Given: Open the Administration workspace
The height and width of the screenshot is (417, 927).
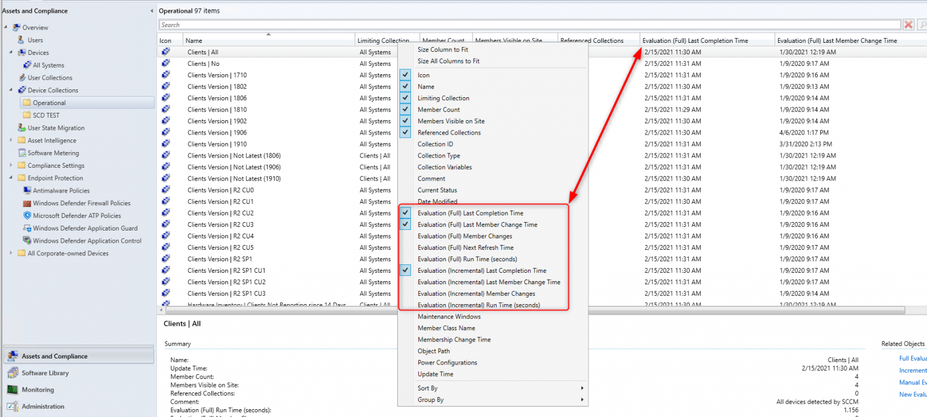Looking at the screenshot, I should pyautogui.click(x=42, y=406).
